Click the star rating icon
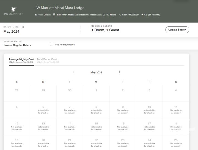The height and width of the screenshot is (150, 198). click(x=142, y=15)
